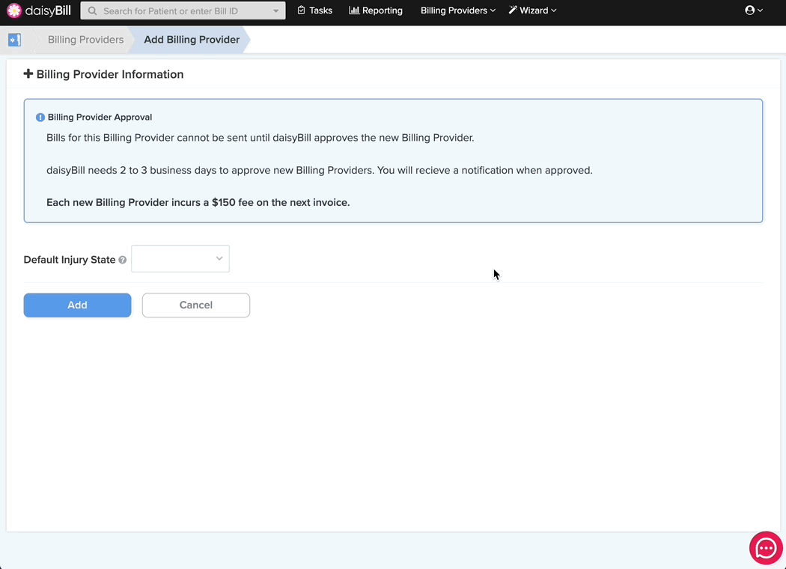Select the Add Billing Provider breadcrumb
This screenshot has height=569, width=786.
point(192,40)
